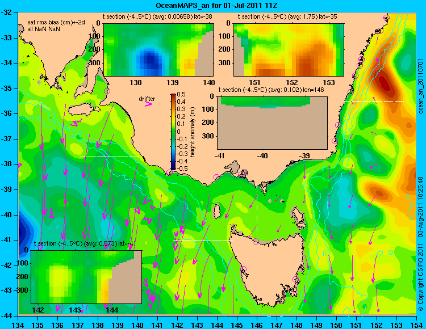Click x-axis label 152 in lat=-35 section
Viewport: 426px width, 329px height.
click(x=292, y=82)
